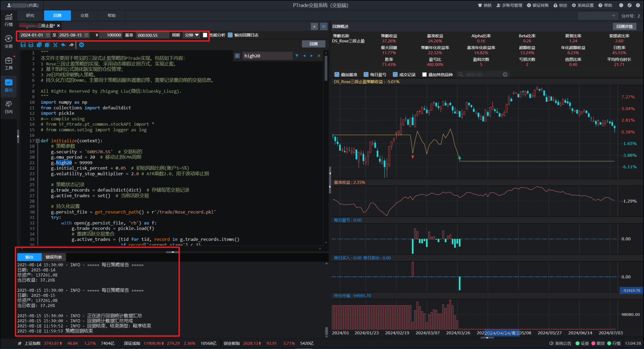Click the 换肤 skin change icon
The width and height of the screenshot is (644, 349).
click(485, 5)
